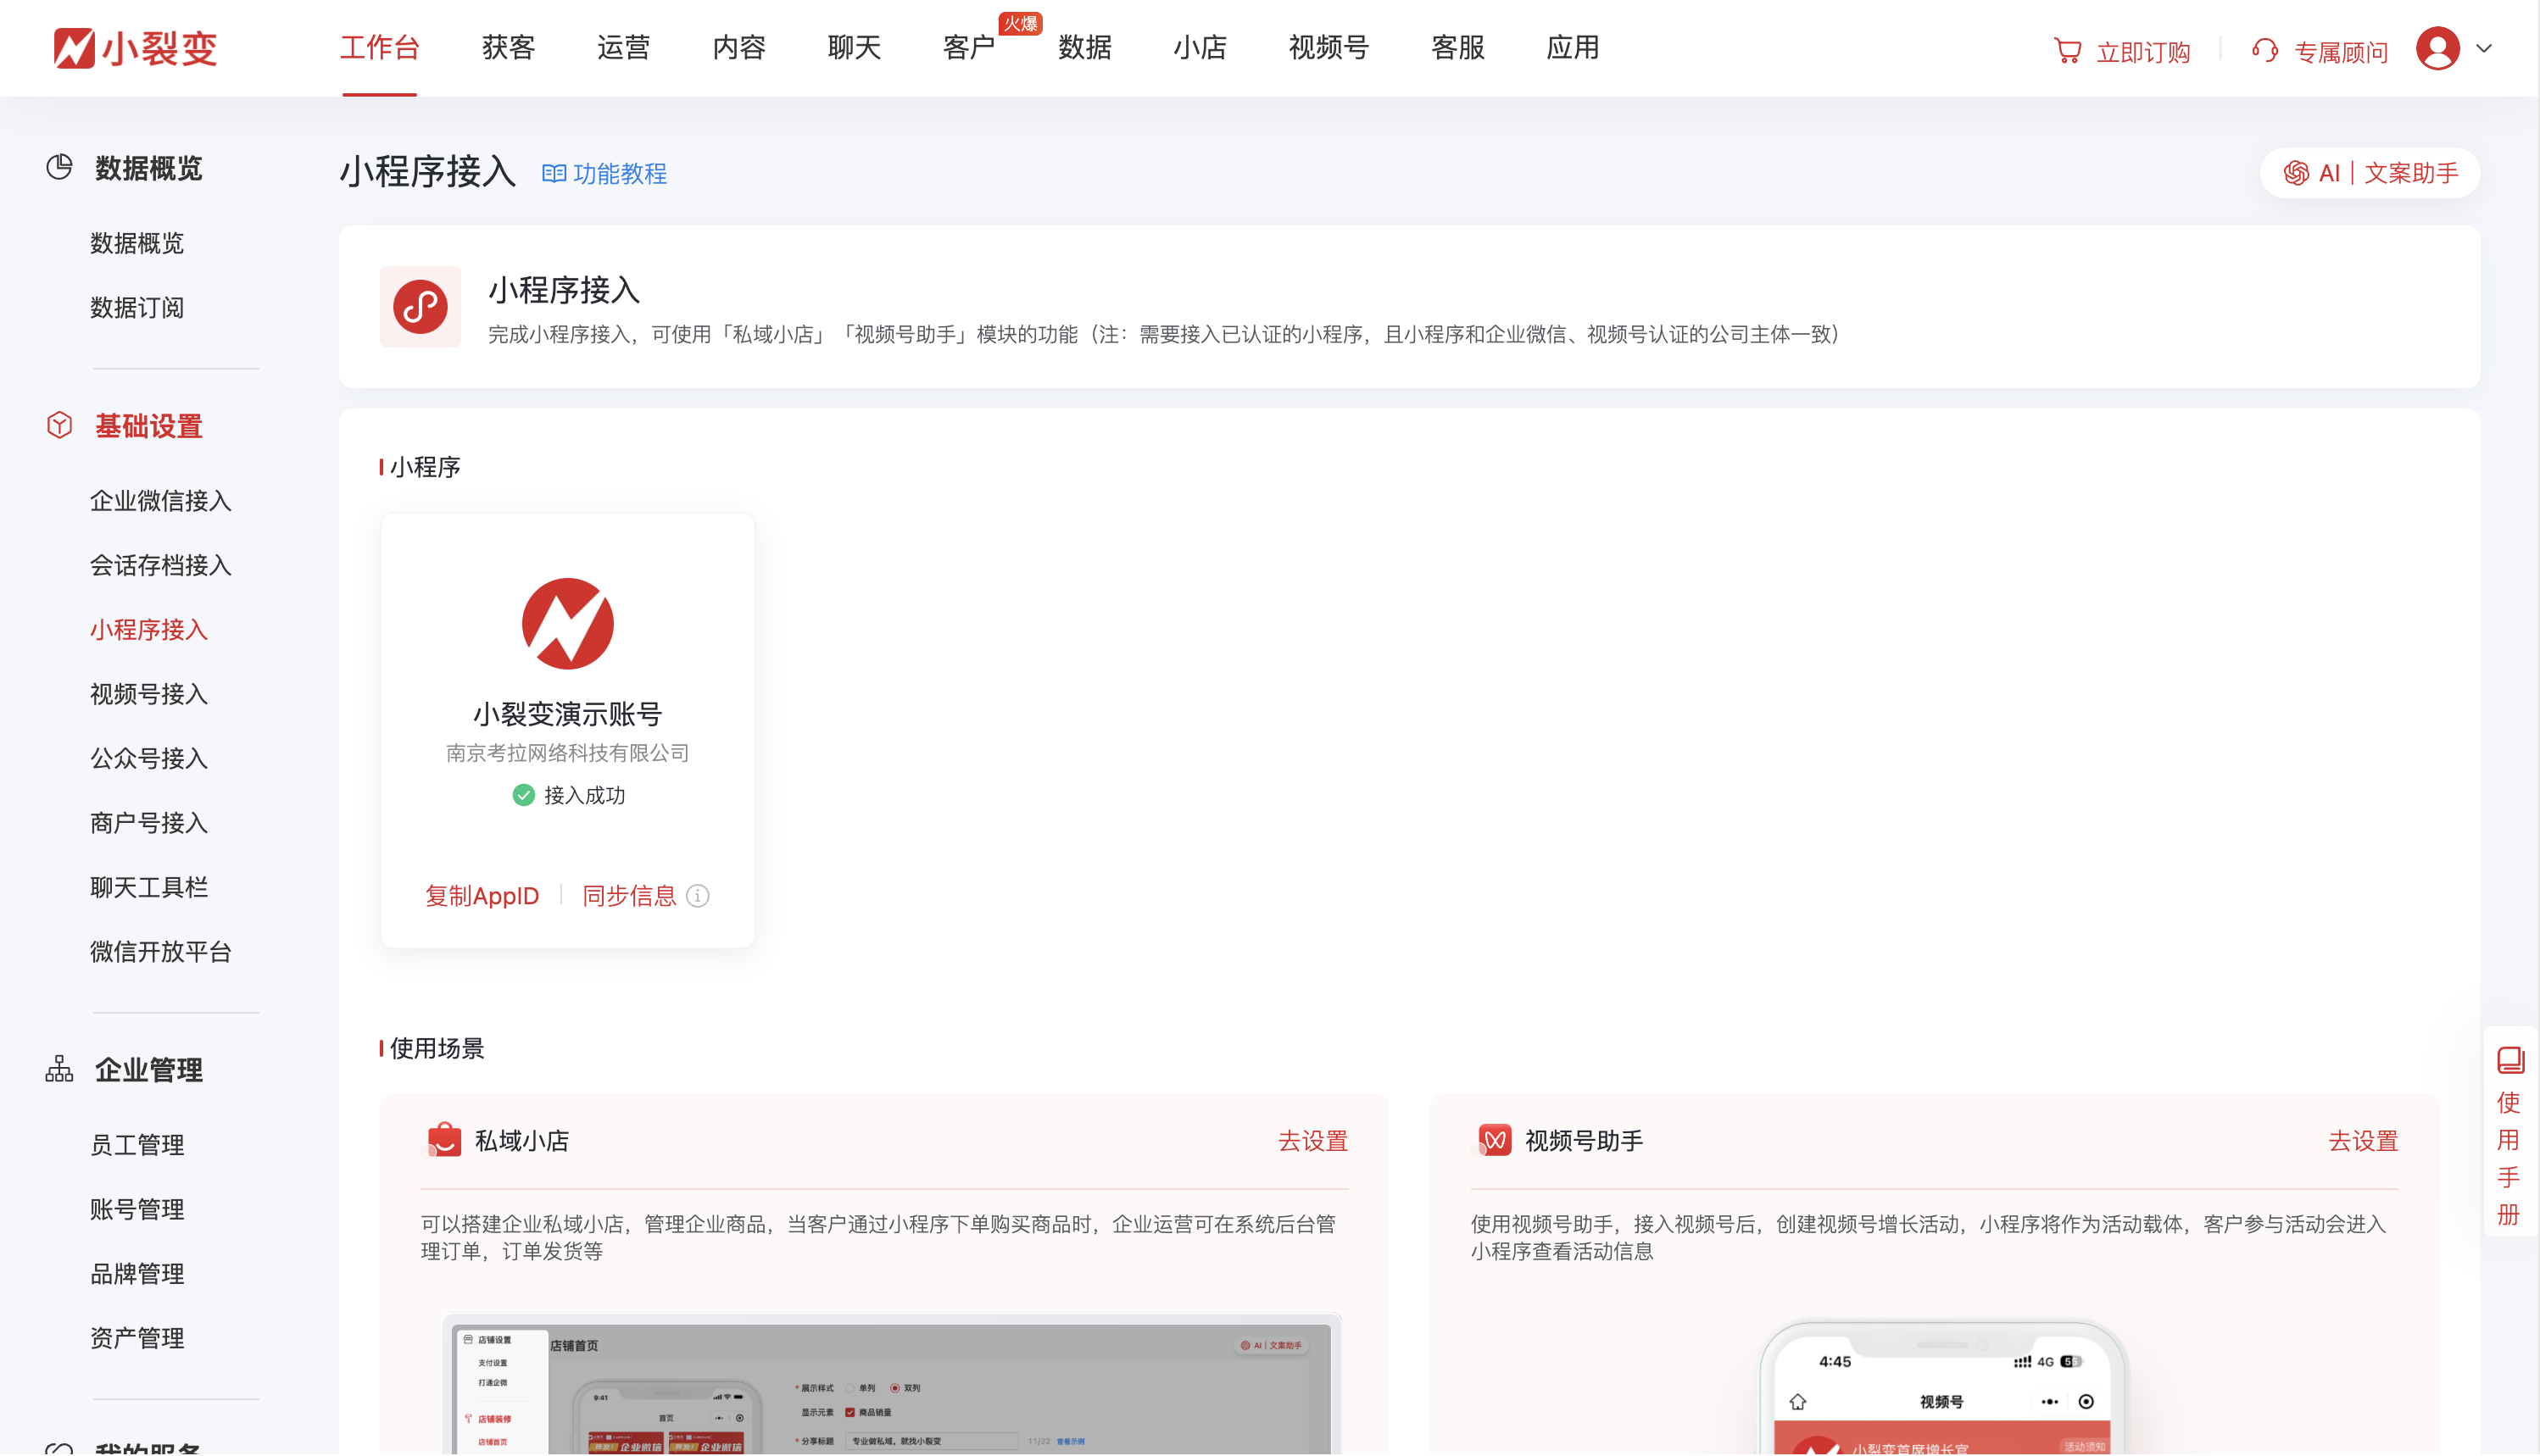Click the 火爆 badge

click(x=1021, y=23)
